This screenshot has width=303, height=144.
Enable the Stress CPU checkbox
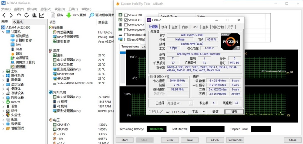point(126,15)
